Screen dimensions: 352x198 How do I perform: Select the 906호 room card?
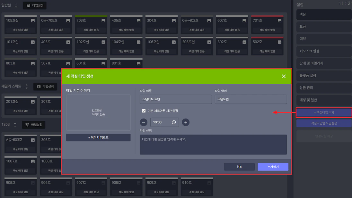pos(56,187)
